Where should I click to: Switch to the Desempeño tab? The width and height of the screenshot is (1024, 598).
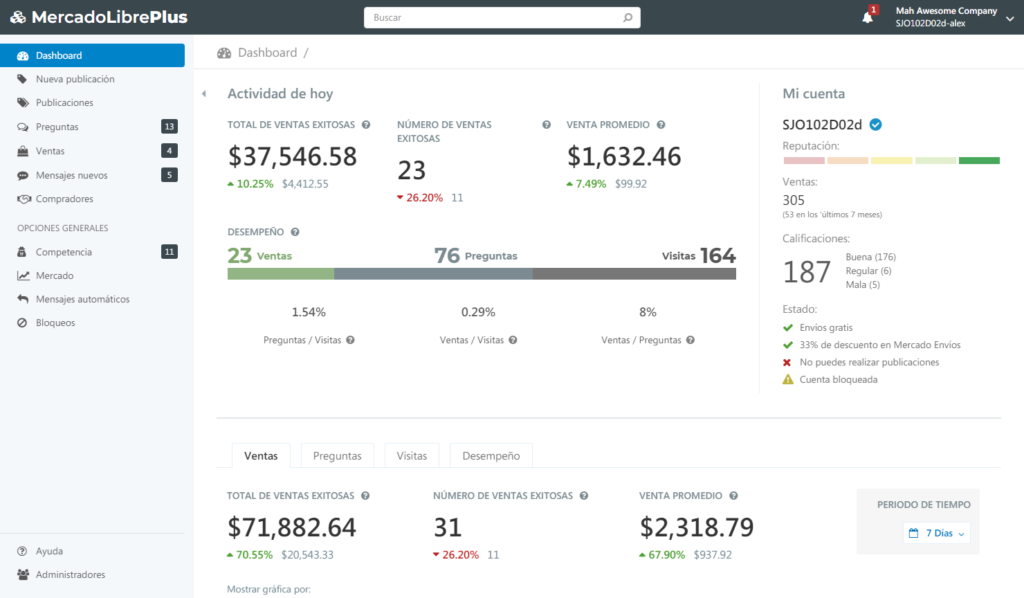tap(491, 455)
